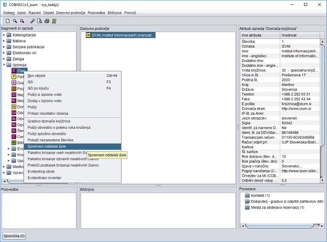Click the Kraj value Maribor
This screenshot has width=327, height=242.
coord(288,85)
